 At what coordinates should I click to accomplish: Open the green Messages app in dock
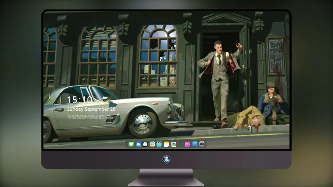point(131,144)
